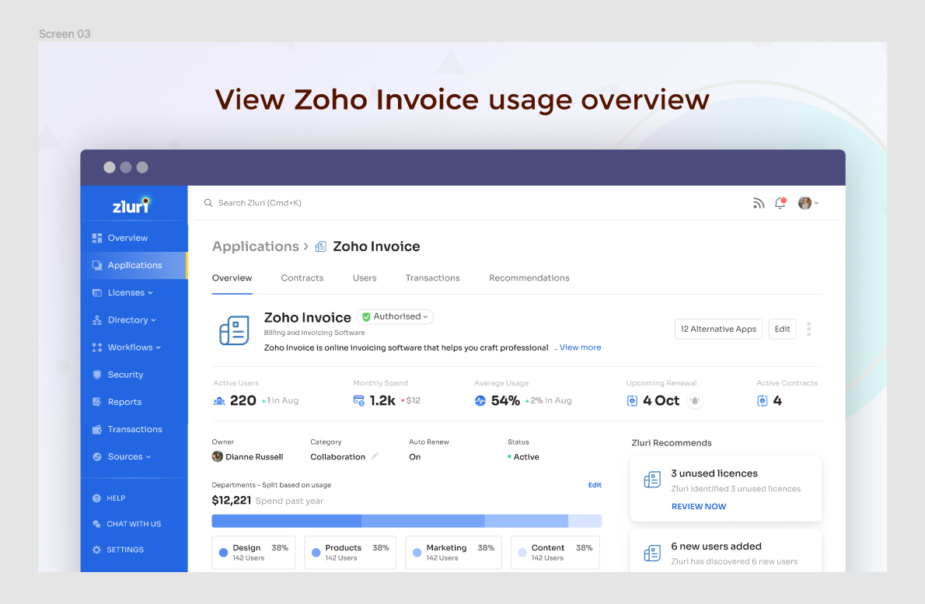The image size is (925, 604).
Task: Switch to the Recommendations tab
Action: 529,278
